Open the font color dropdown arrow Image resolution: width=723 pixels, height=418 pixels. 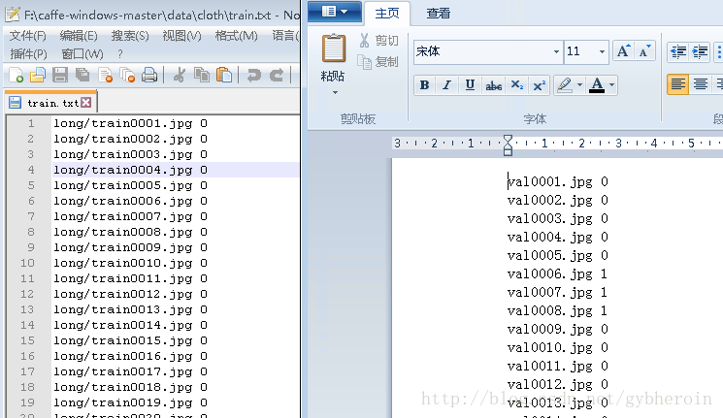click(x=611, y=85)
